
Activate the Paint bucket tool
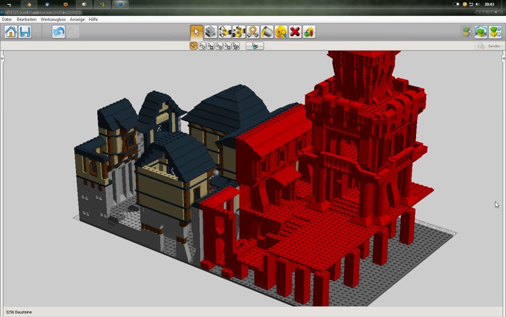[x=267, y=32]
